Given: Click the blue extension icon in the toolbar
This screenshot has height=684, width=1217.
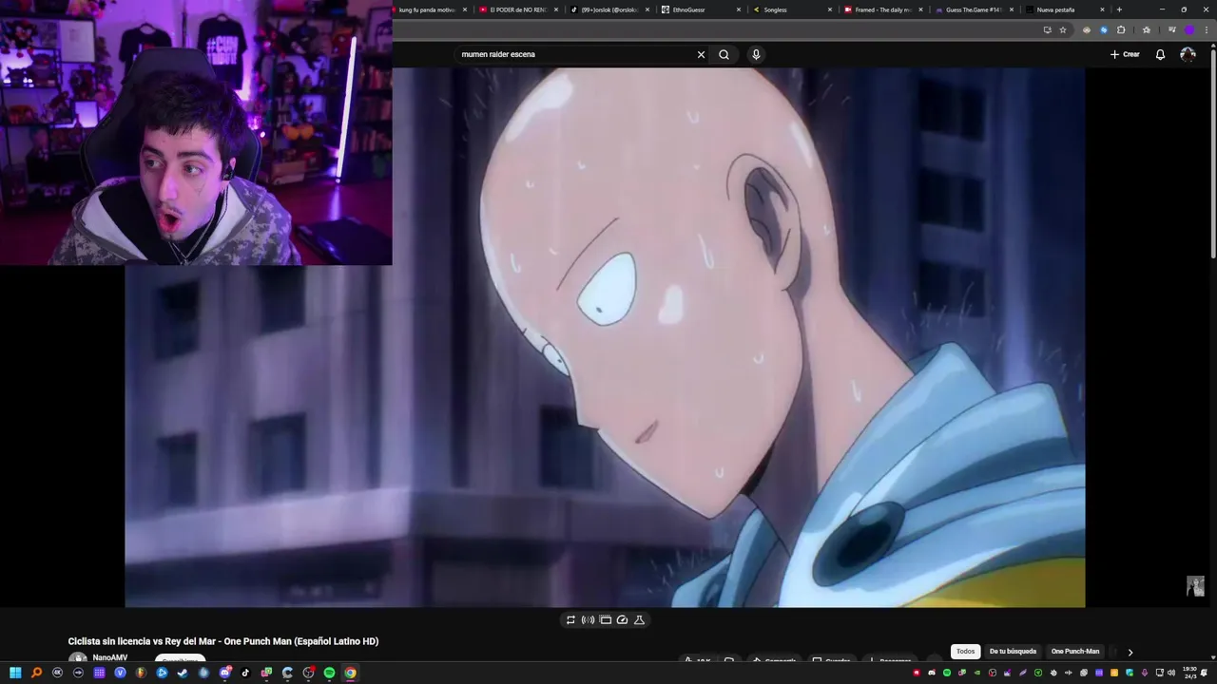Looking at the screenshot, I should coord(1104,29).
